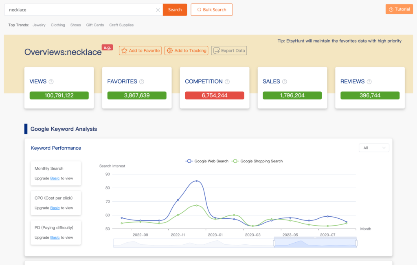Click Export Data button
Viewport: 417px width, 265px height.
229,51
